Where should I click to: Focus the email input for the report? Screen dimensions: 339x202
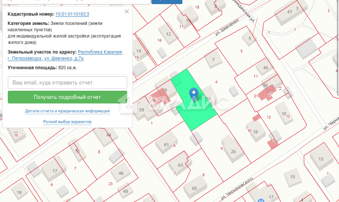(68, 82)
